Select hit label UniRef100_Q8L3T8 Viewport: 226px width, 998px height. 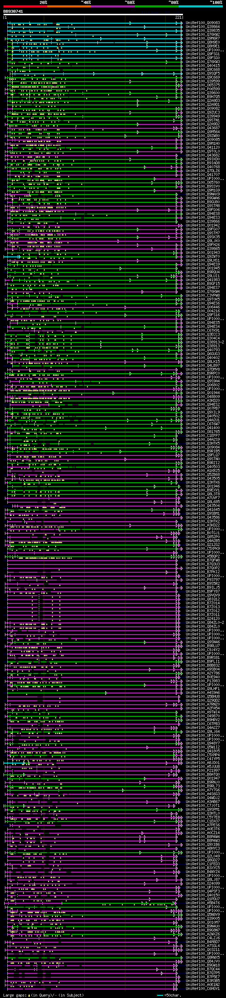[x=203, y=494]
